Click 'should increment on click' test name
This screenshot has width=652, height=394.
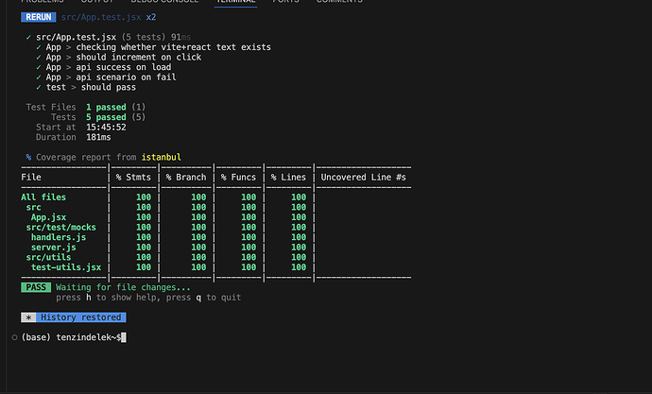pyautogui.click(x=139, y=57)
